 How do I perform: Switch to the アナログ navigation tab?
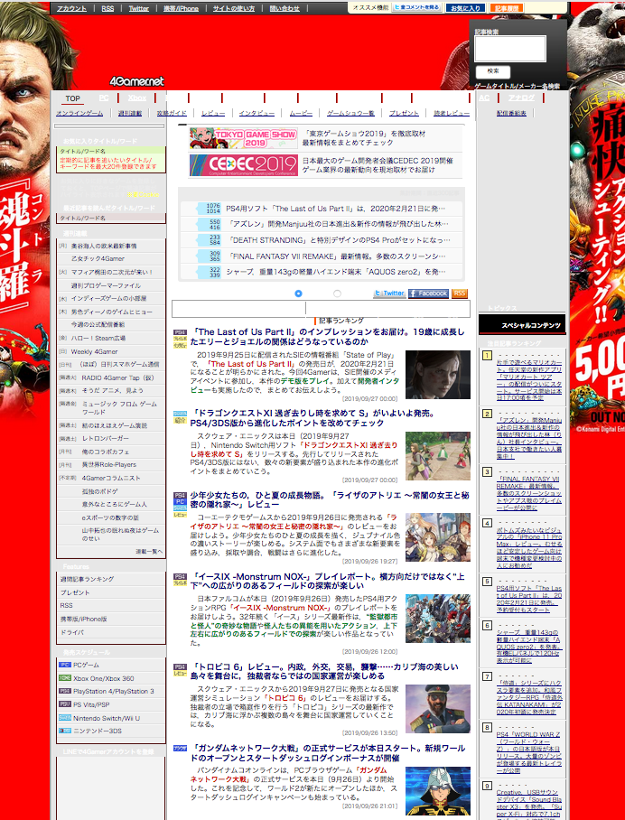coord(521,98)
